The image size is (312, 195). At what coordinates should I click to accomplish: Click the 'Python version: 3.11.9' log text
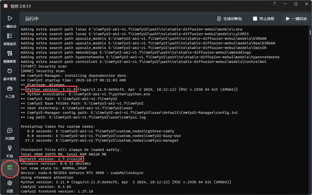click(51, 90)
